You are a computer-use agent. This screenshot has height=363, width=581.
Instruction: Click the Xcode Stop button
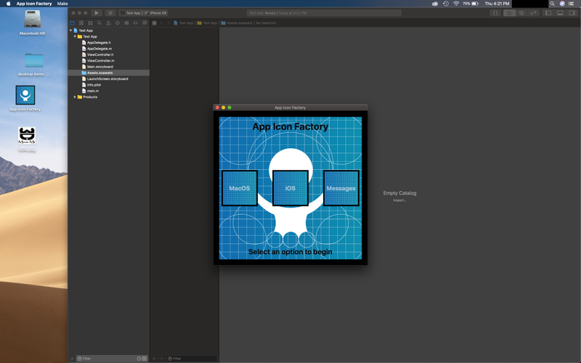[110, 13]
